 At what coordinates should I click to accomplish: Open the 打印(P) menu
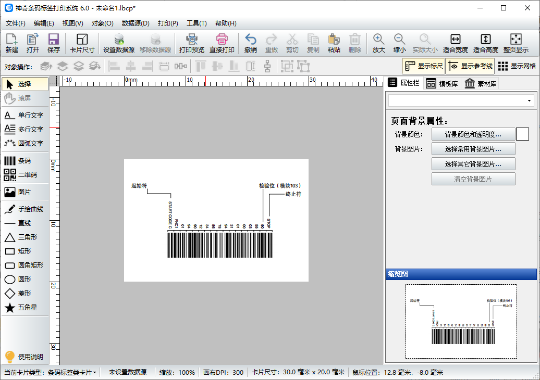pyautogui.click(x=168, y=23)
